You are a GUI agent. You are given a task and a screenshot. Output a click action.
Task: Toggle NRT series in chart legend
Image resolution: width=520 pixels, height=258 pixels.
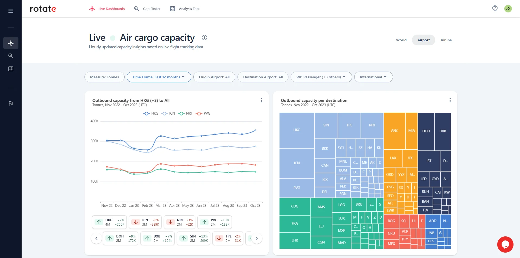(186, 113)
